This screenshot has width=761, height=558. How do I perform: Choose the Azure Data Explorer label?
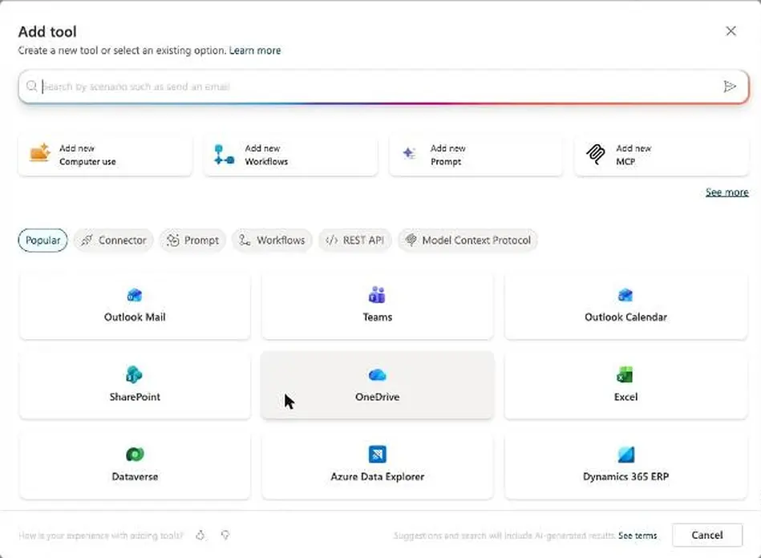377,476
